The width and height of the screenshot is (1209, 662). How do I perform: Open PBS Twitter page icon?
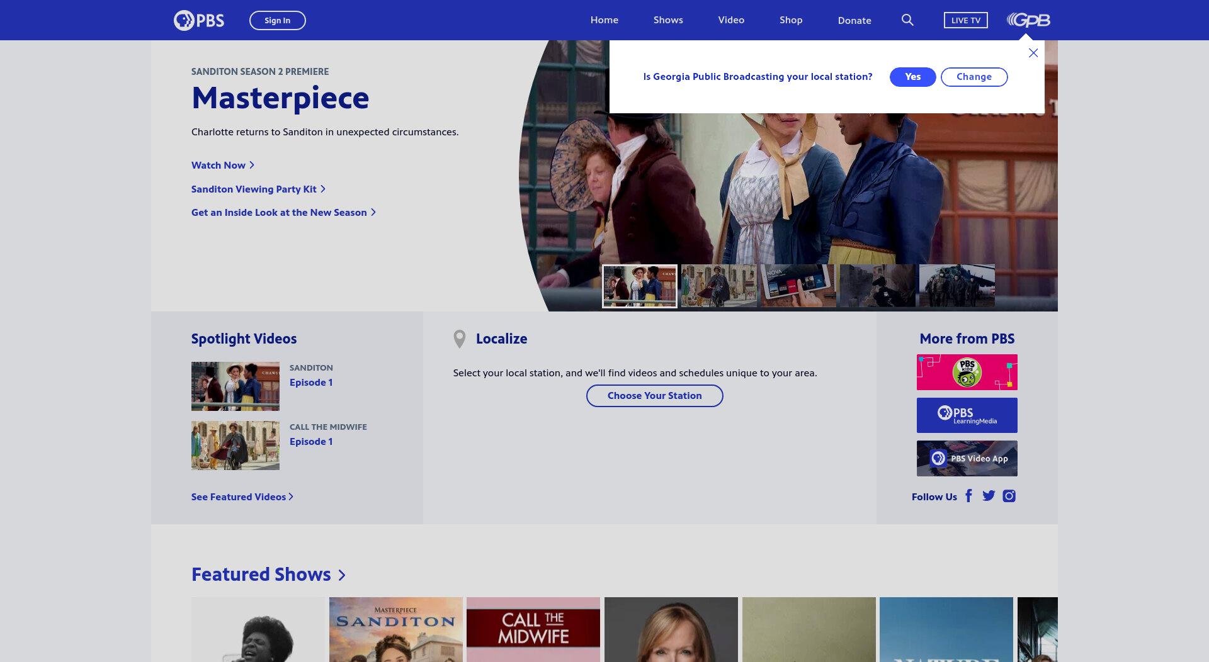tap(989, 496)
